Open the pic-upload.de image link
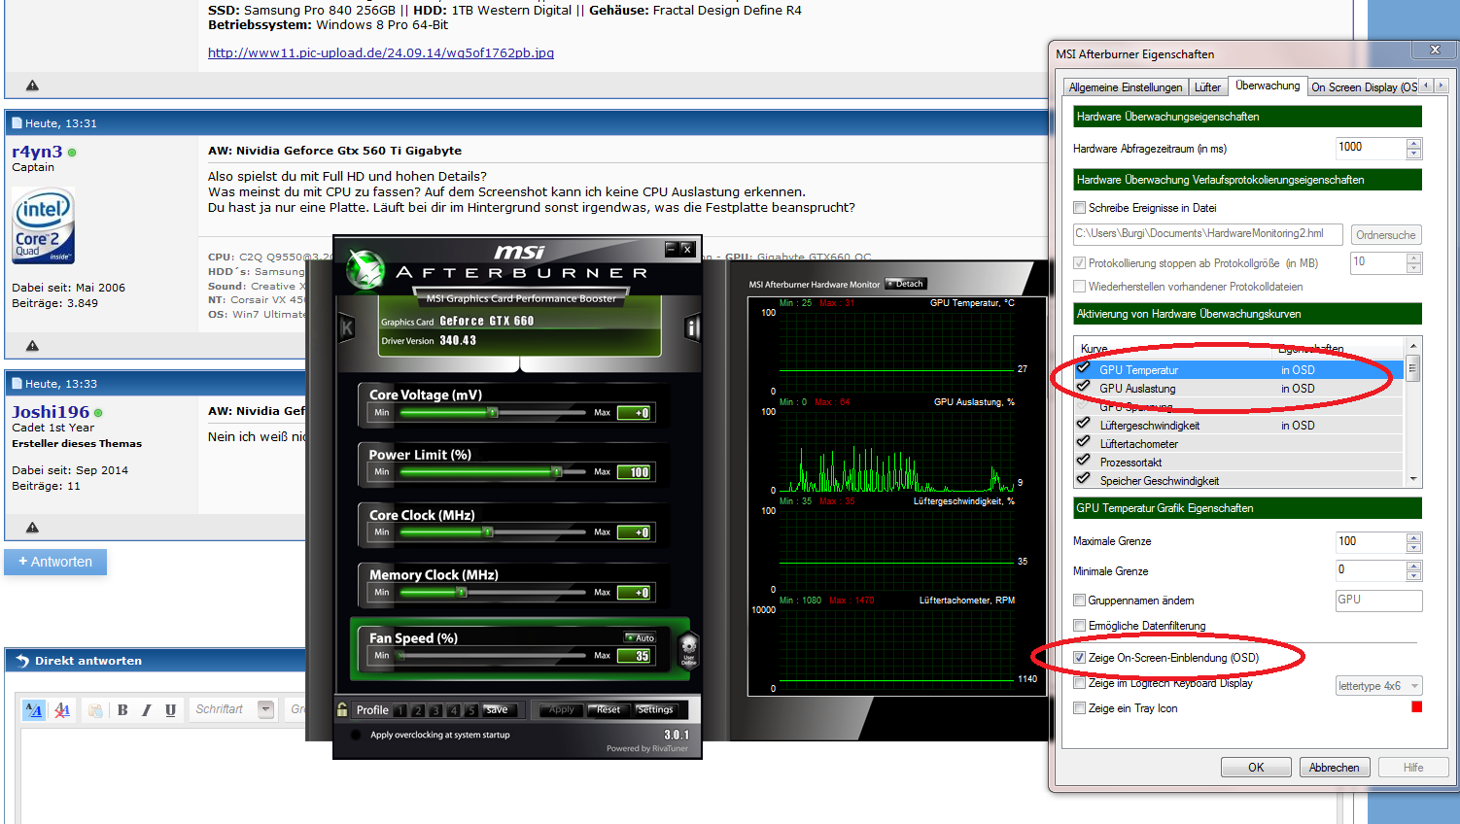This screenshot has width=1460, height=824. pyautogui.click(x=381, y=53)
